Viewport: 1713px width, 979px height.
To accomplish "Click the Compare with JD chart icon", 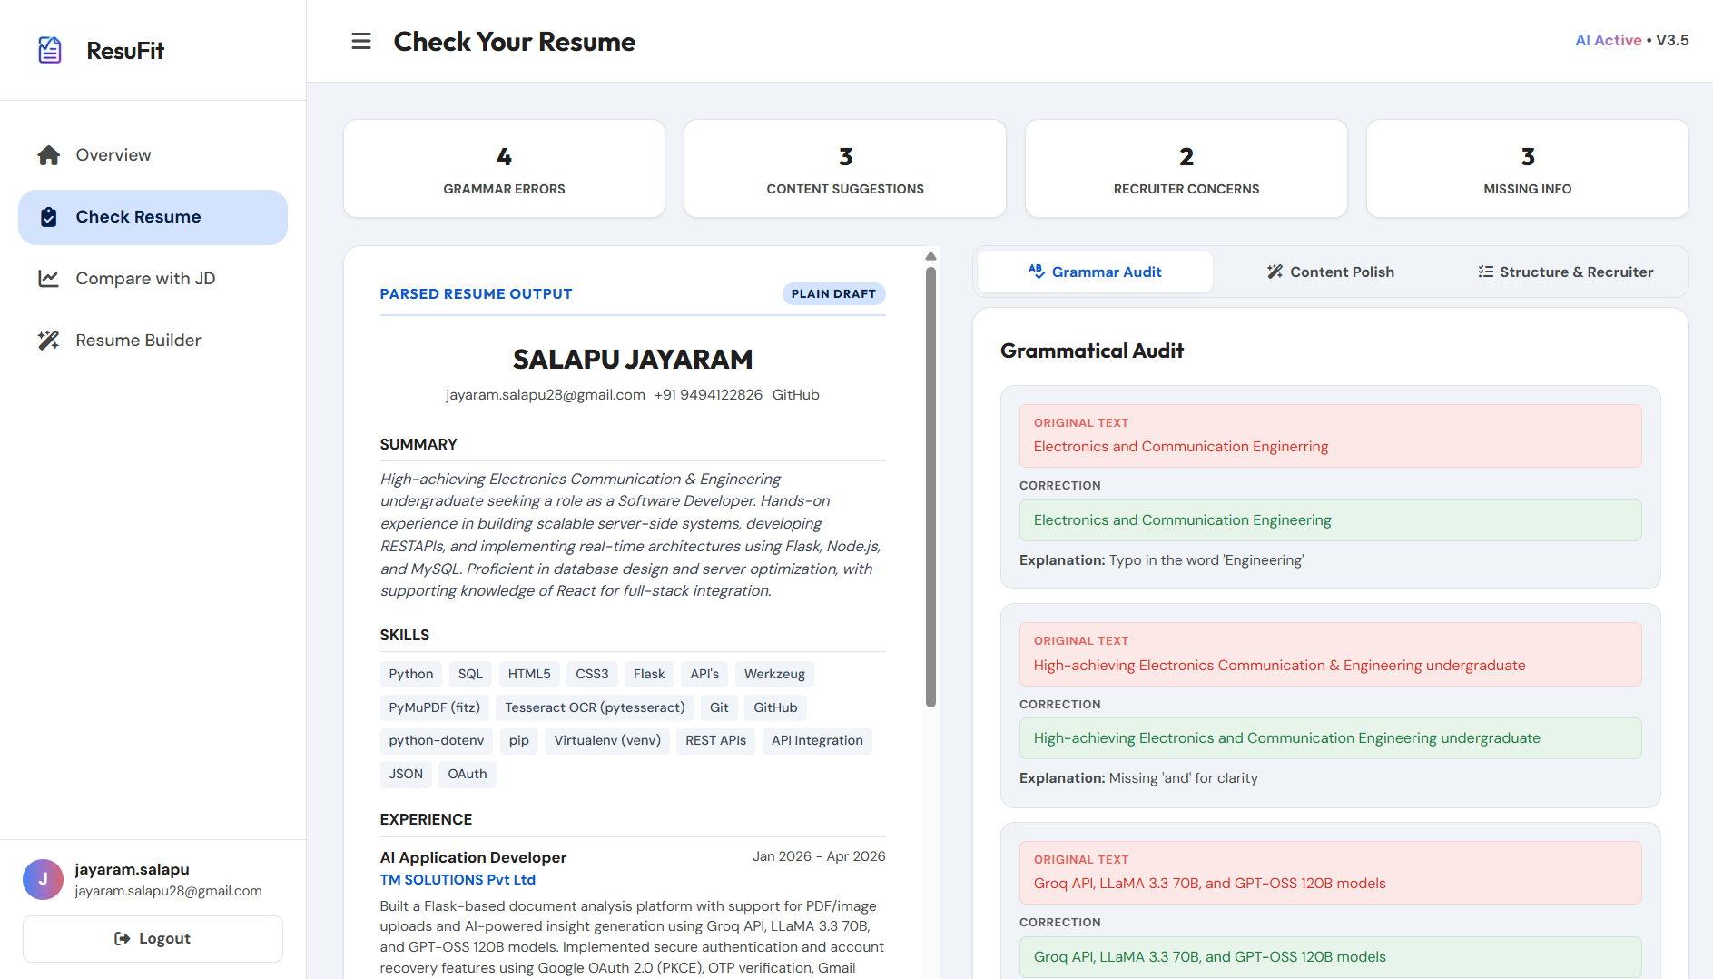I will (49, 279).
